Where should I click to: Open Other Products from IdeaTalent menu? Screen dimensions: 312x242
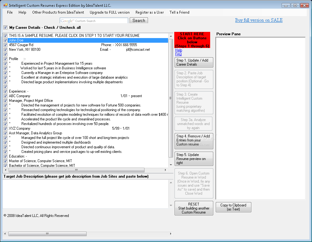coord(58,12)
